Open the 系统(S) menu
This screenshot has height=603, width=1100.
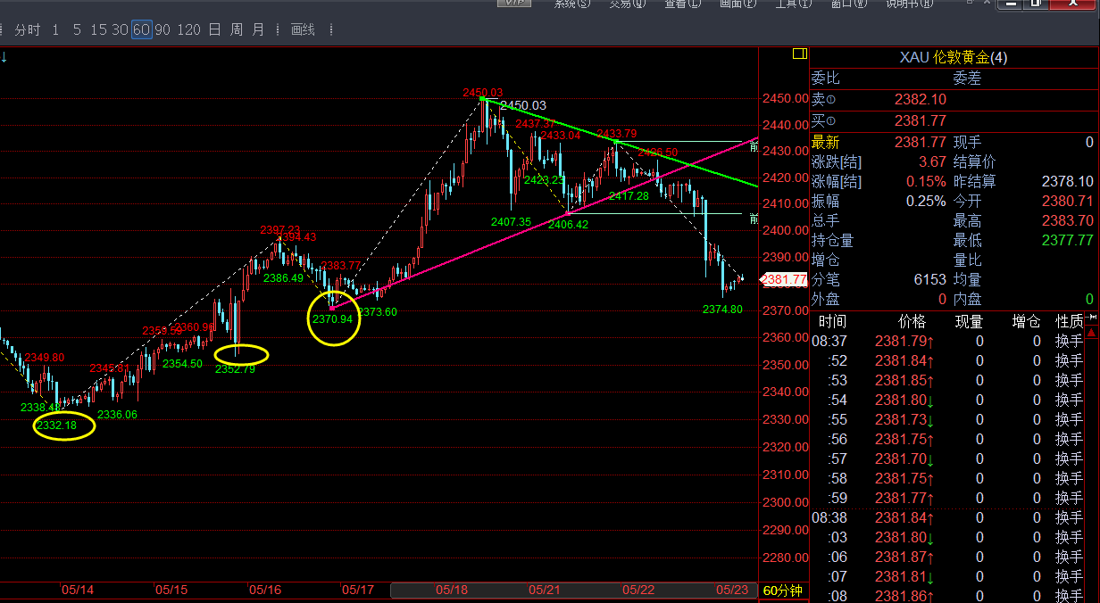pyautogui.click(x=572, y=4)
